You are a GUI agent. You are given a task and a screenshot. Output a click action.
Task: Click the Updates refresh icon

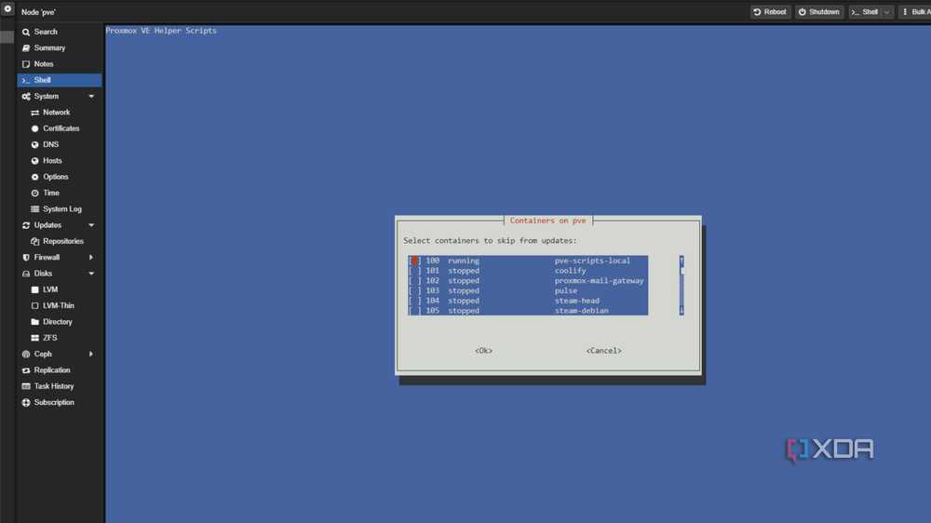point(26,225)
